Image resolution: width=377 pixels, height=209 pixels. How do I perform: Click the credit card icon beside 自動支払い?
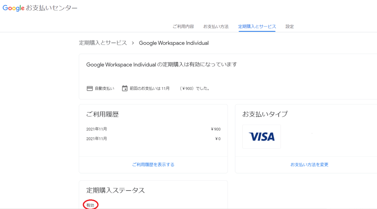pyautogui.click(x=90, y=88)
